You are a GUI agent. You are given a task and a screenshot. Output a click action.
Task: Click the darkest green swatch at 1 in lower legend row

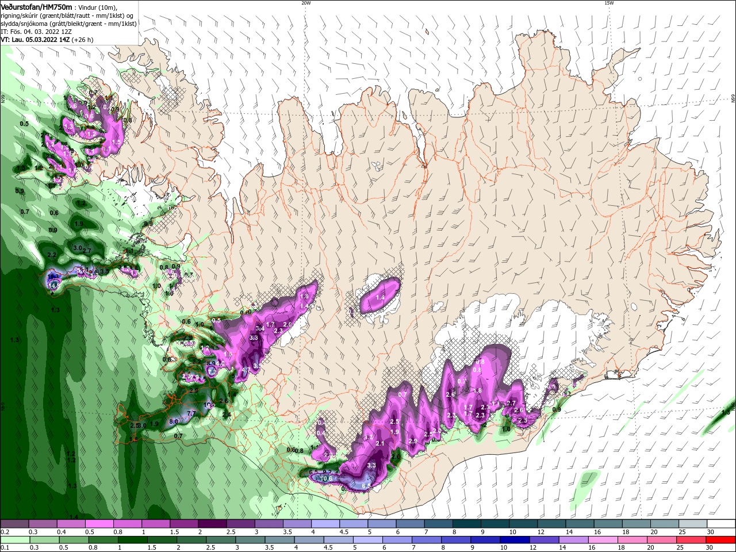[x=132, y=540]
